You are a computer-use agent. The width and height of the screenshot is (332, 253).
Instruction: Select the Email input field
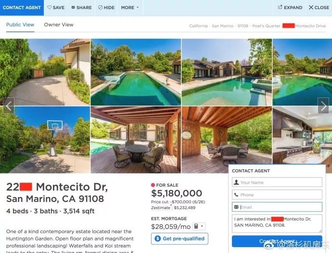(x=277, y=207)
